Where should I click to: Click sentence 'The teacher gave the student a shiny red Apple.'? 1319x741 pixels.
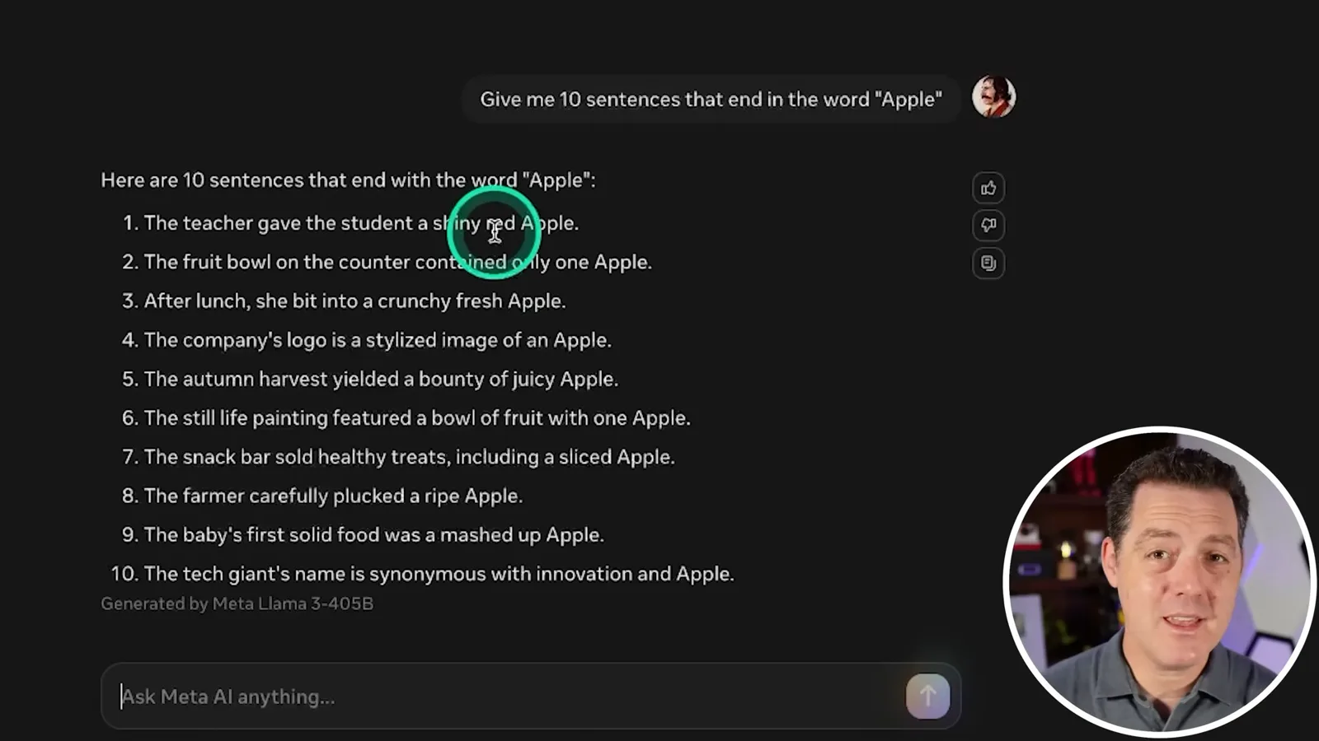click(x=361, y=223)
